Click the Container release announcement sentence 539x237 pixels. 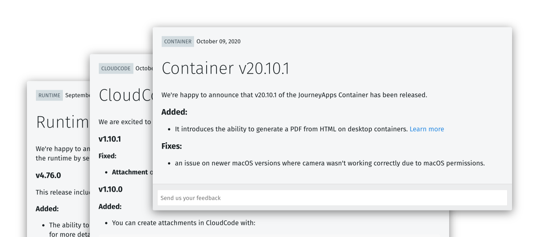click(x=294, y=95)
